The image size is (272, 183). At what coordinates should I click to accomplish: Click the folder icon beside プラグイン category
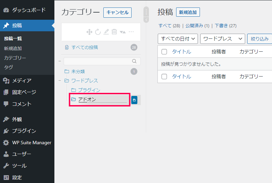73,90
